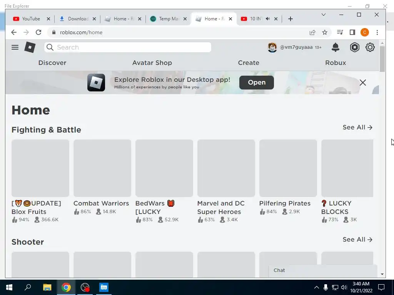Open the Roblox hamburger navigation menu

click(15, 47)
